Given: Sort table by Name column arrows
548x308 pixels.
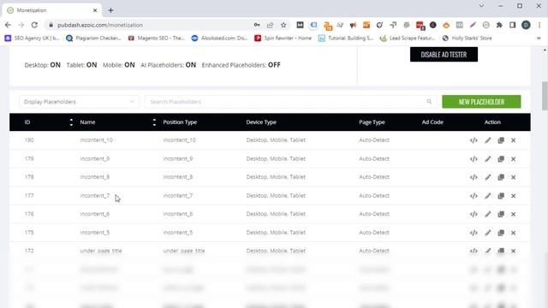Looking at the screenshot, I should coord(154,122).
